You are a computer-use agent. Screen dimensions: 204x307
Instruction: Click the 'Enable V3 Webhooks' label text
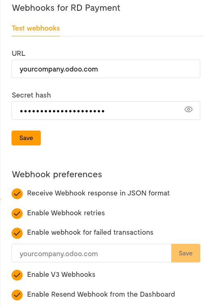[61, 274]
